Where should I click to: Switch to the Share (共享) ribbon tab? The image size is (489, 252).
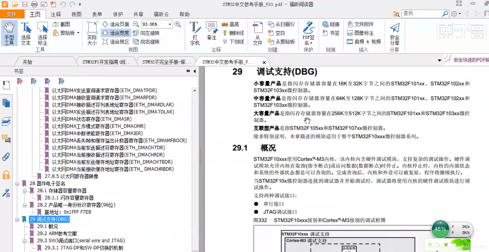click(x=138, y=14)
